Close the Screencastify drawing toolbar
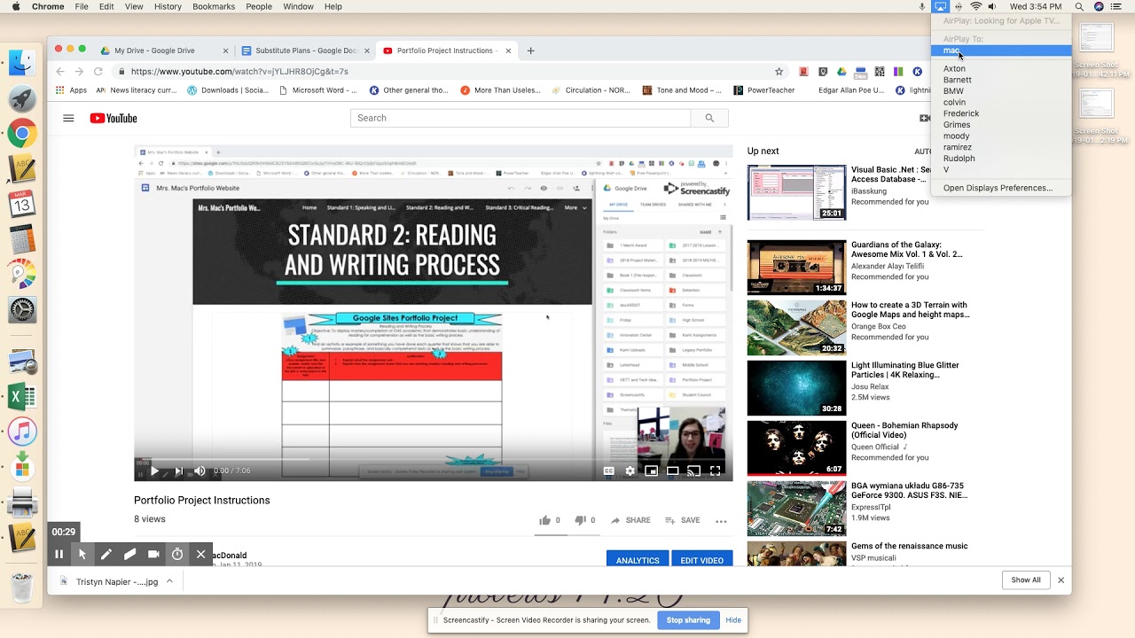 pyautogui.click(x=201, y=555)
